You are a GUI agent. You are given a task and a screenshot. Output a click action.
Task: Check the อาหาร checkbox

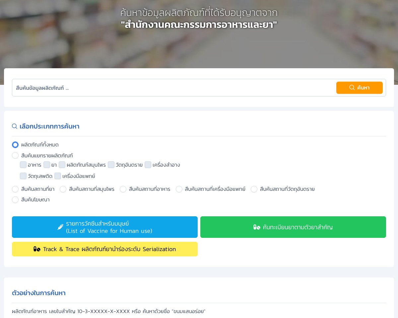(23, 165)
